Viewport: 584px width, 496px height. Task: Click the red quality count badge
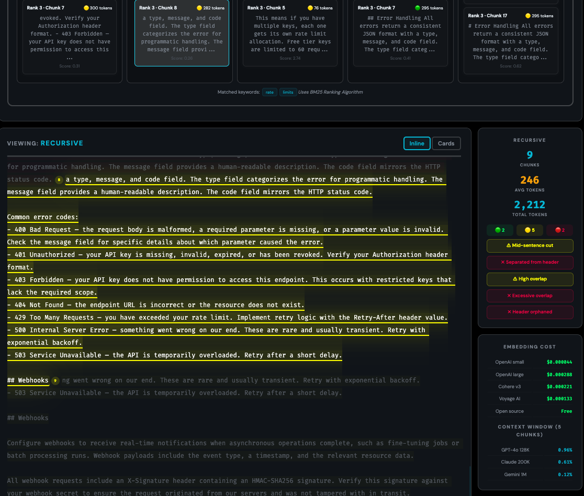(x=560, y=230)
